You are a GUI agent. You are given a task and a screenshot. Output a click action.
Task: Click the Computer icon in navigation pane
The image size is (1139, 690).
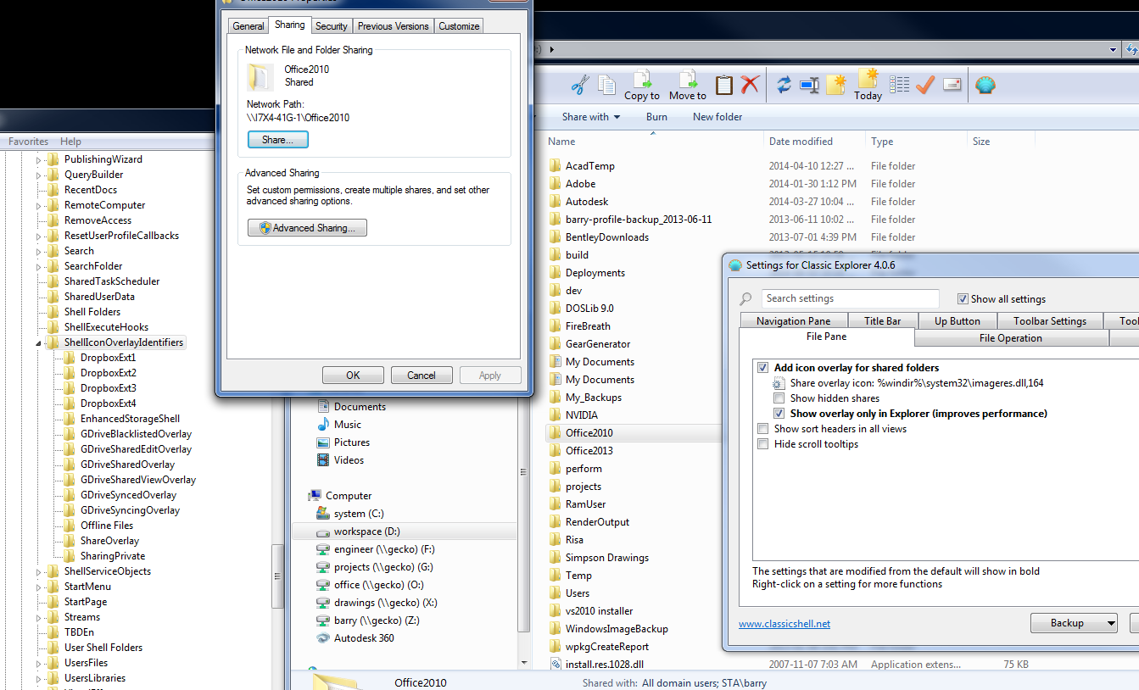pyautogui.click(x=315, y=496)
